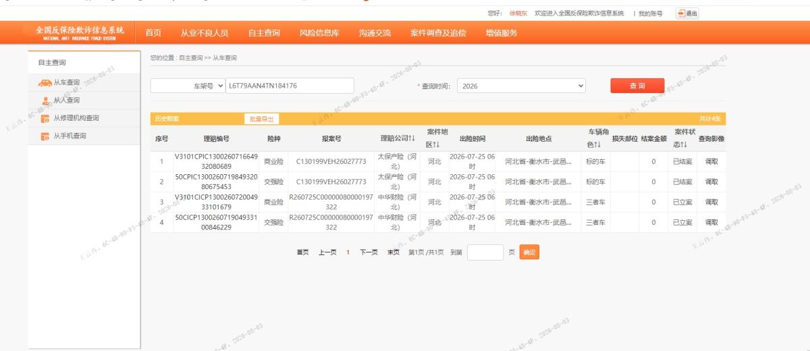
Task: Click the 自主查询 breadcrumb link
Action: click(x=190, y=57)
